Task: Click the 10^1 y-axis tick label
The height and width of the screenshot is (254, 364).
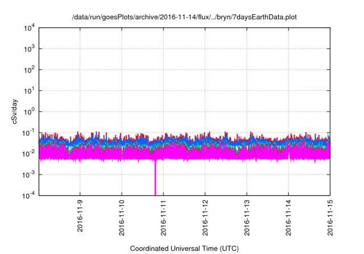Action: 30,91
